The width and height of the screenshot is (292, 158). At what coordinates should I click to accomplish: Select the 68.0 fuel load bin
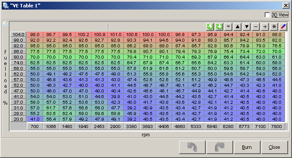[18, 69]
